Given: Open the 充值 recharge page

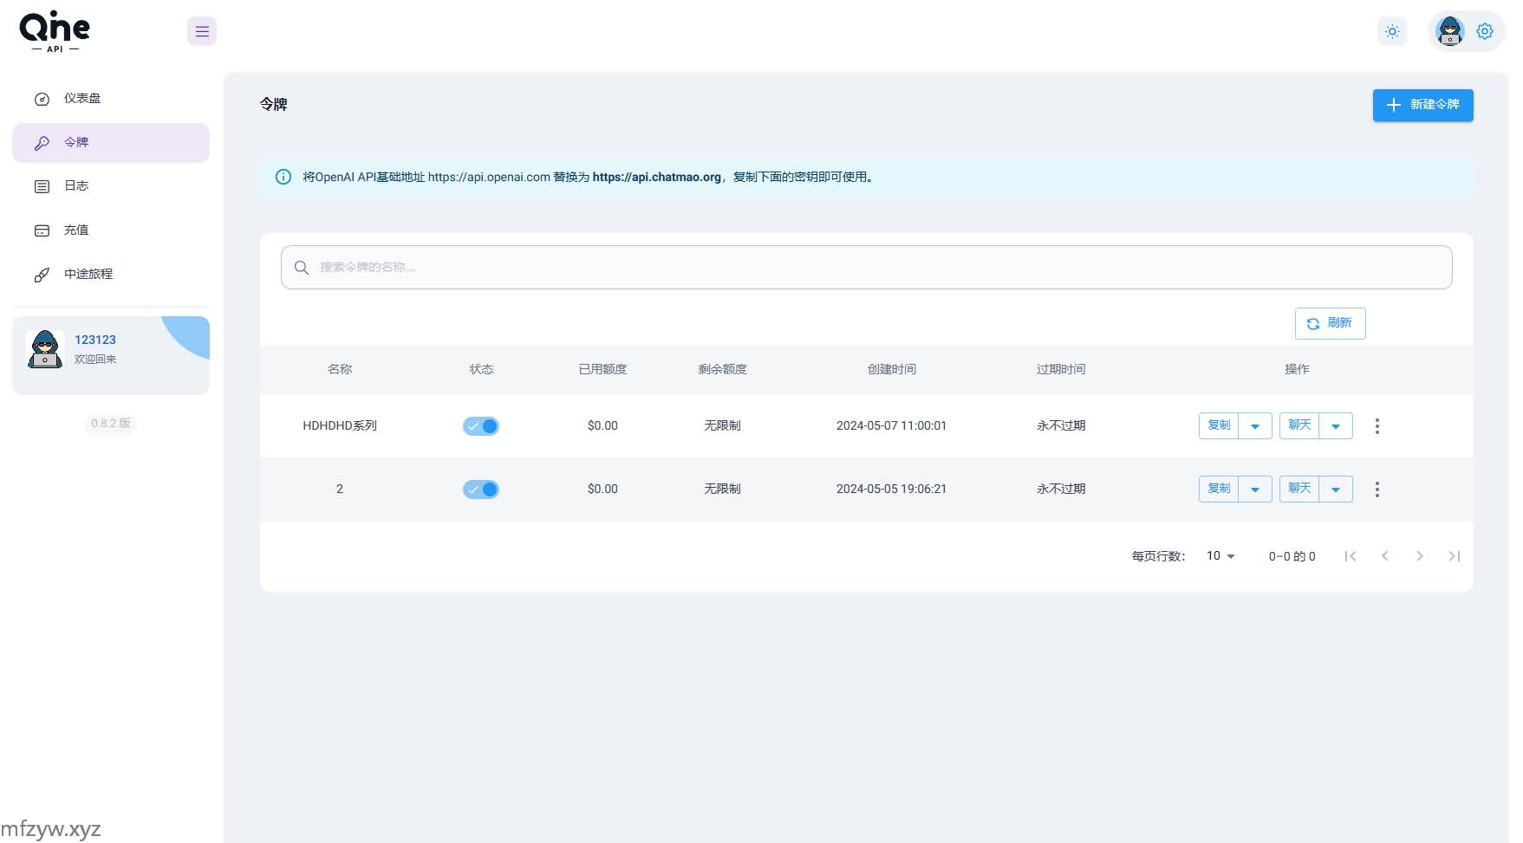Looking at the screenshot, I should click(x=76, y=230).
